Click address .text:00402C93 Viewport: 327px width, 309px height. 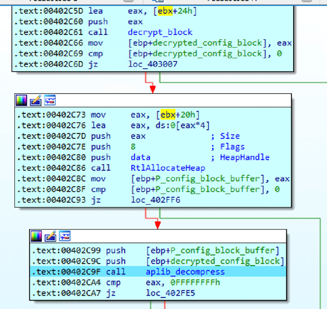(x=52, y=200)
